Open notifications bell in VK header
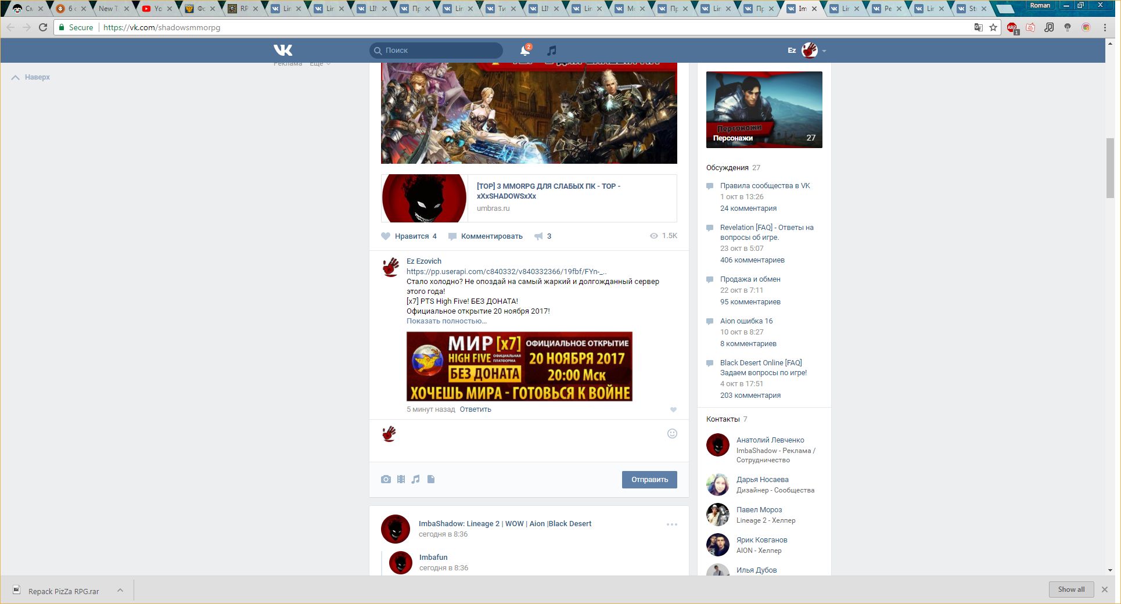Viewport: 1121px width, 604px height. tap(525, 51)
